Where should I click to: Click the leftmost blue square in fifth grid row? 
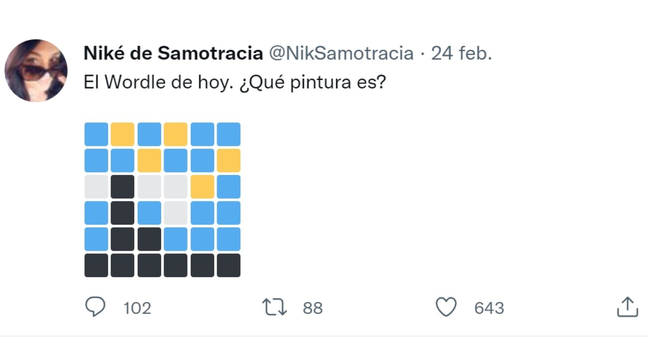[96, 239]
